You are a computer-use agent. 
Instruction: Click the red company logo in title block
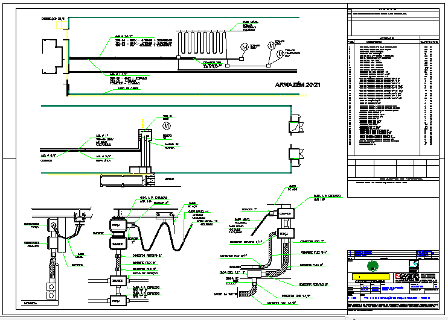pyautogui.click(x=398, y=276)
